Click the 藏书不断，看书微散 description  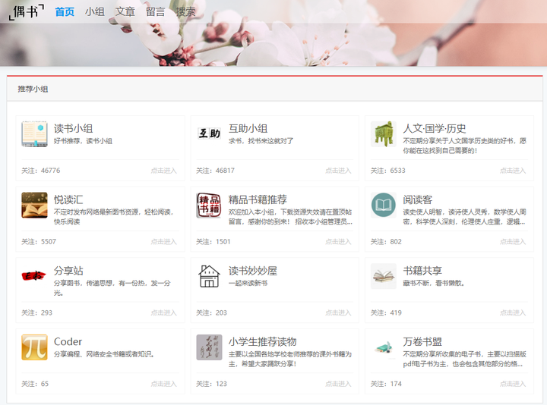(434, 283)
